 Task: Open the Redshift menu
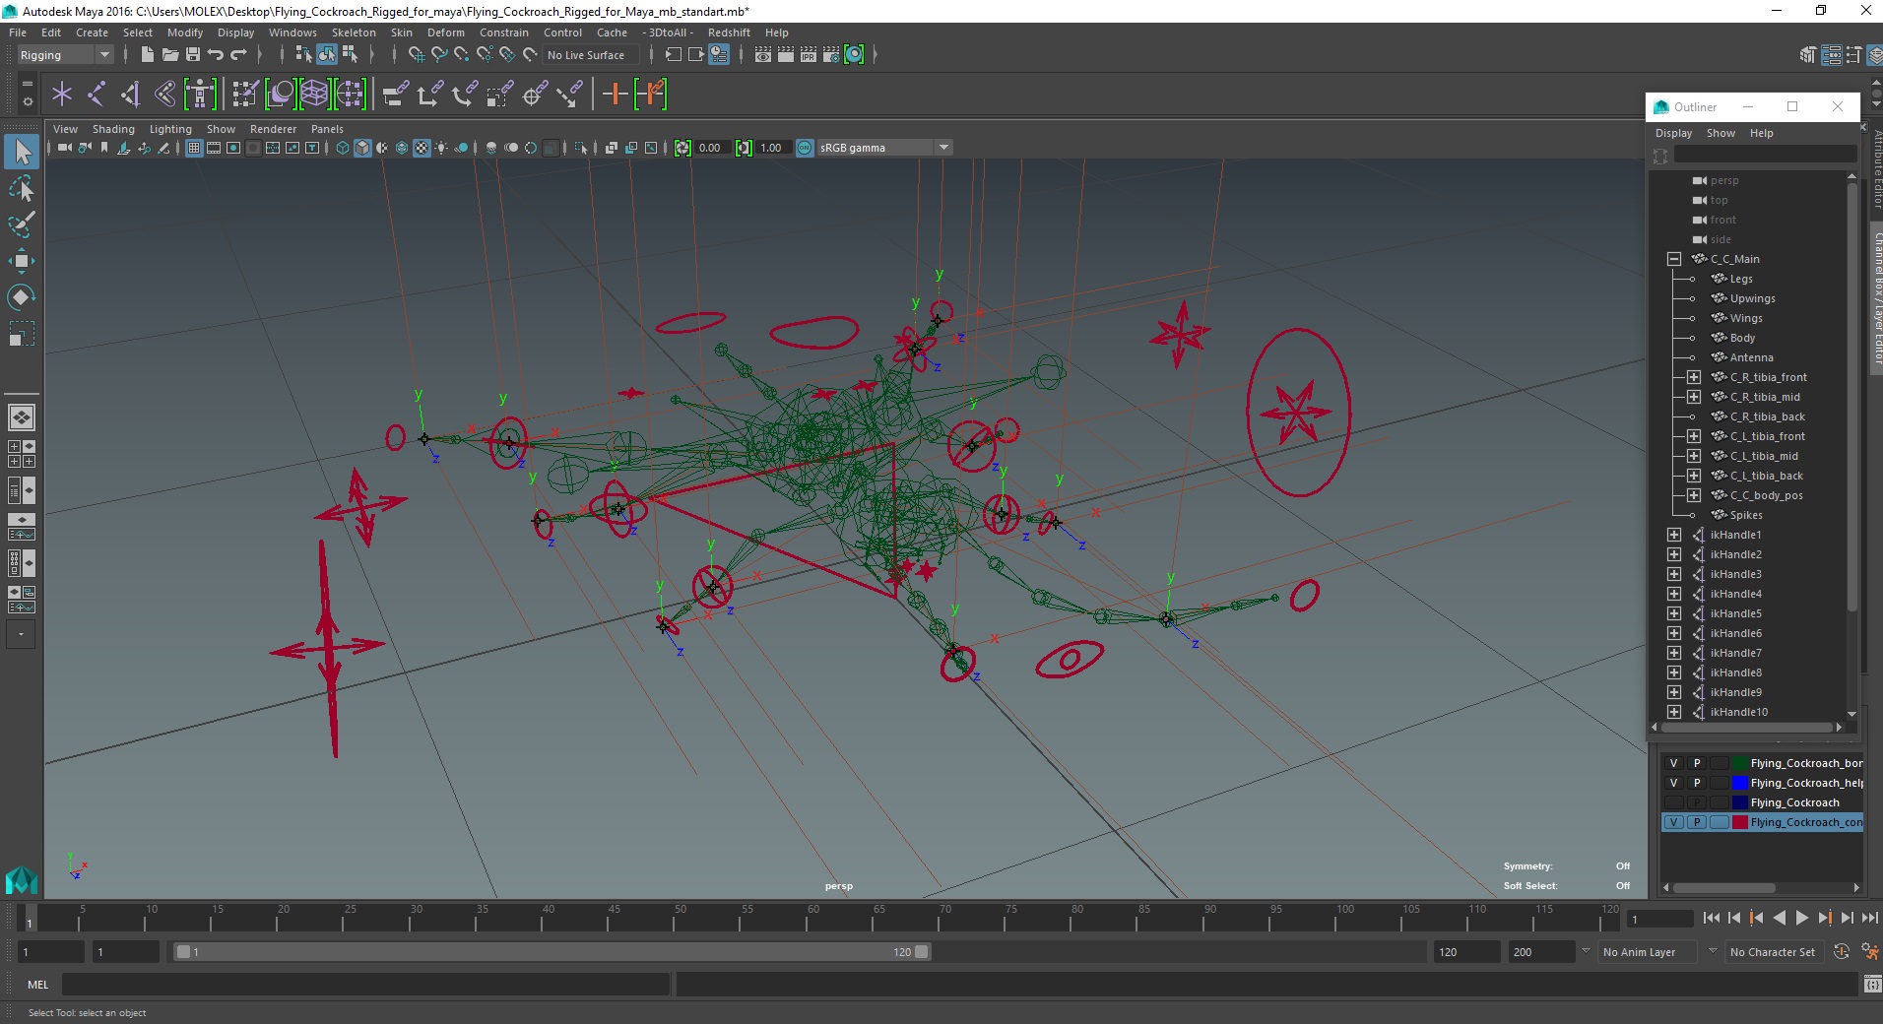click(729, 32)
